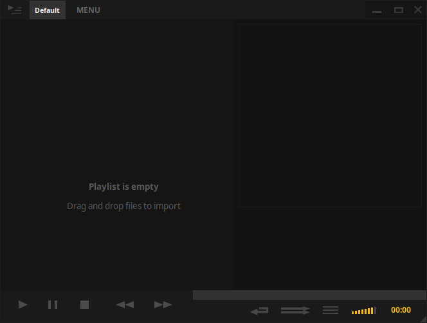Open the playlist icon at top-left
427x323 pixels.
coord(15,10)
